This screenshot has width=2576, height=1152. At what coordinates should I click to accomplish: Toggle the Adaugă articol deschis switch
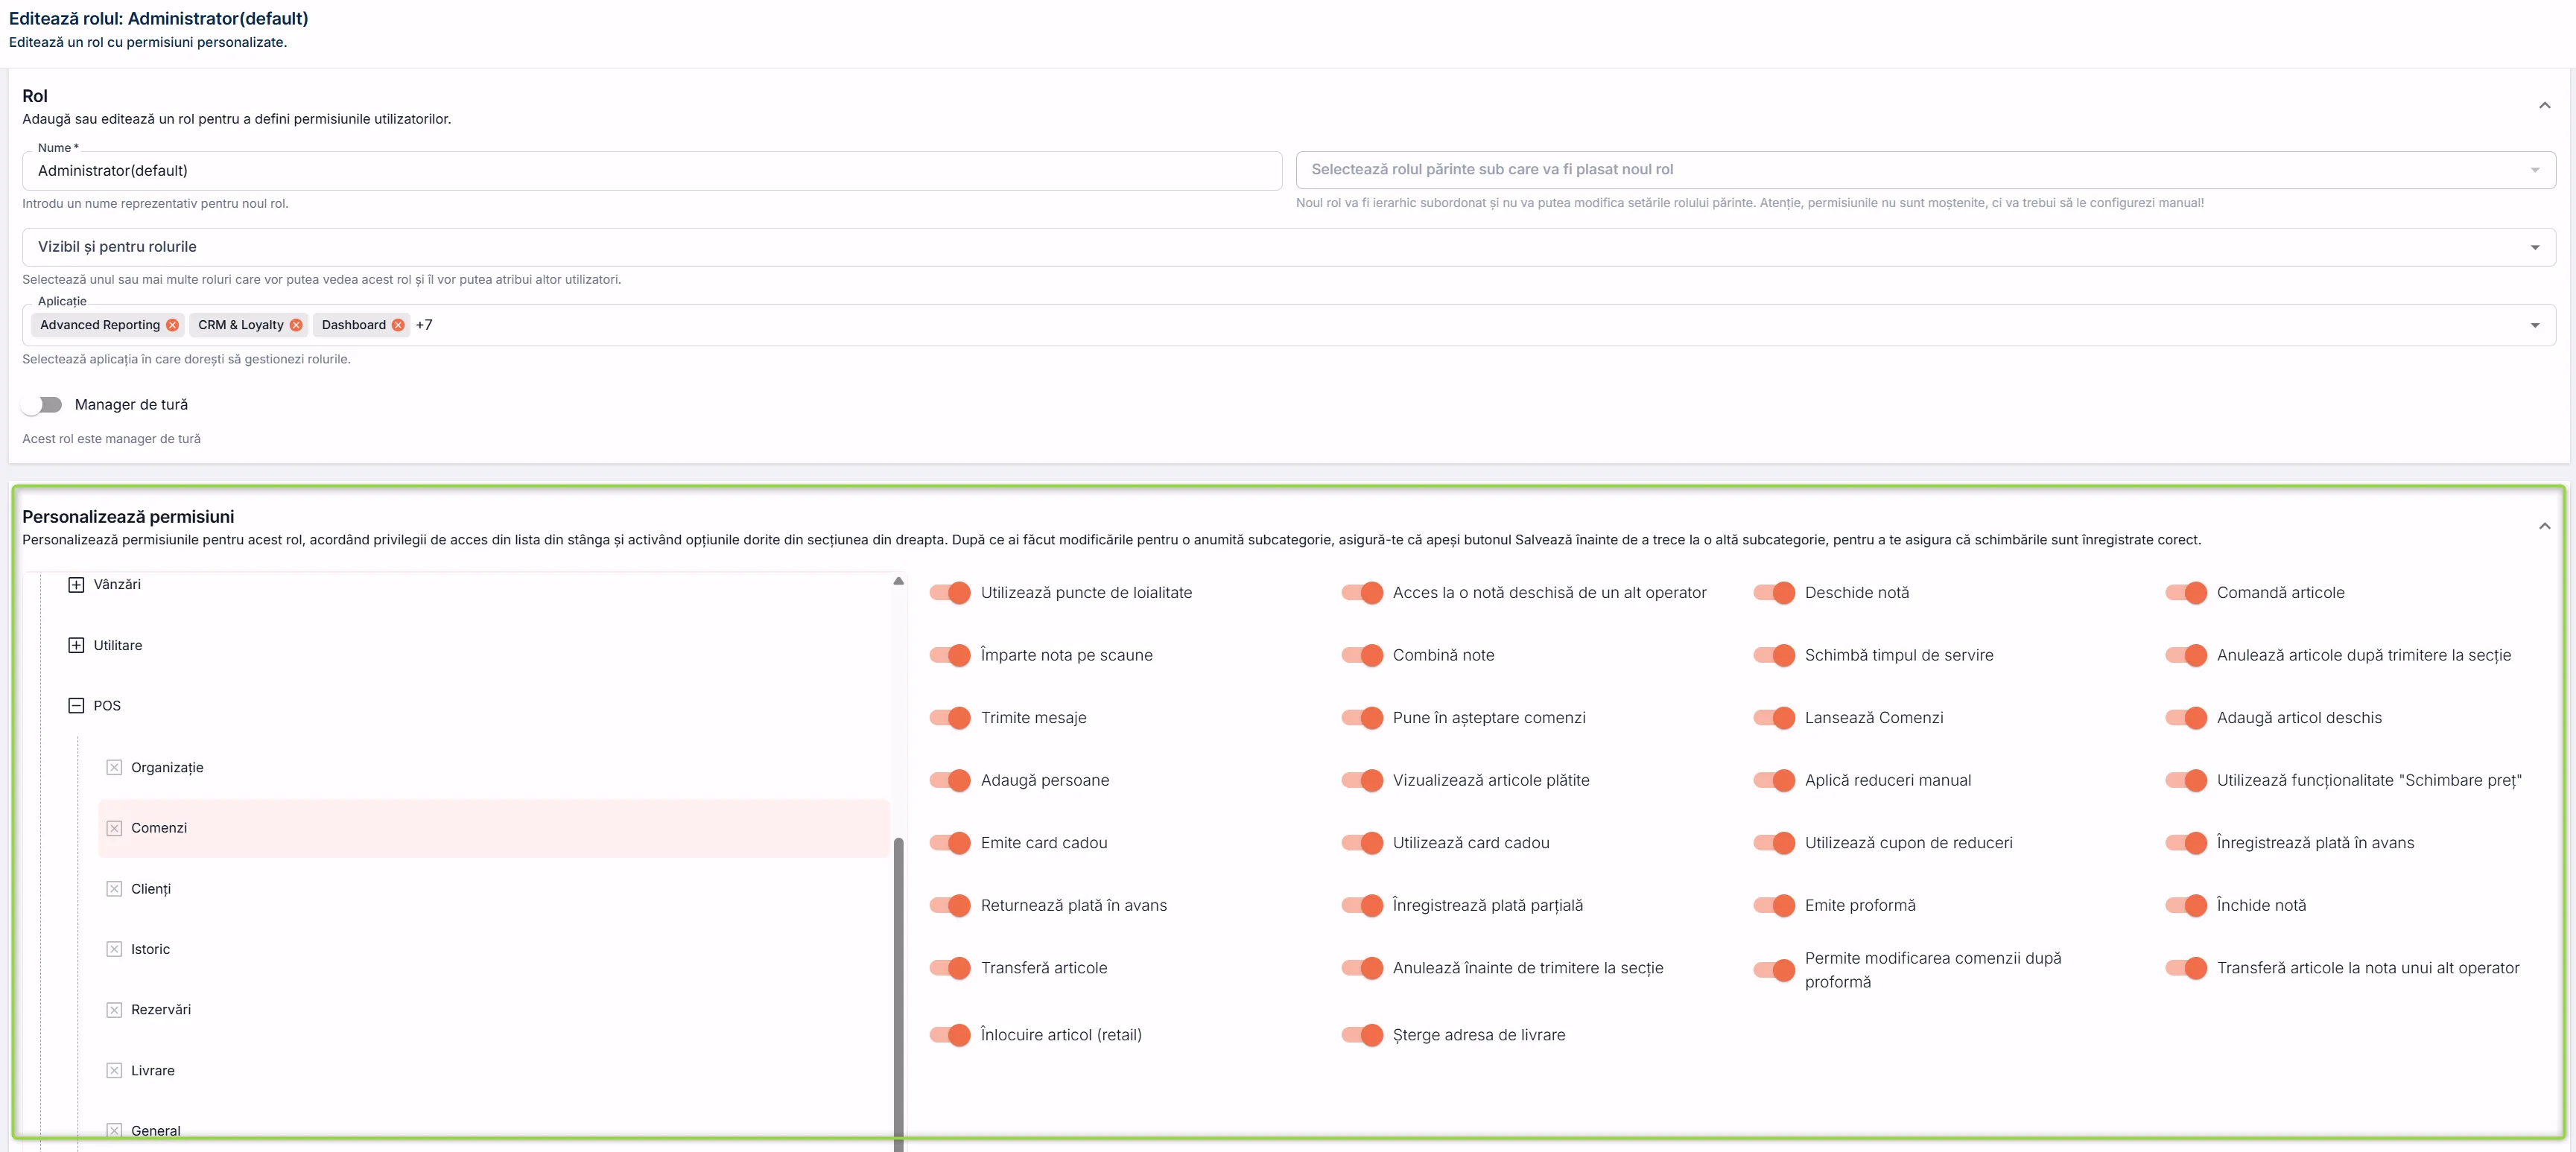coord(2186,718)
